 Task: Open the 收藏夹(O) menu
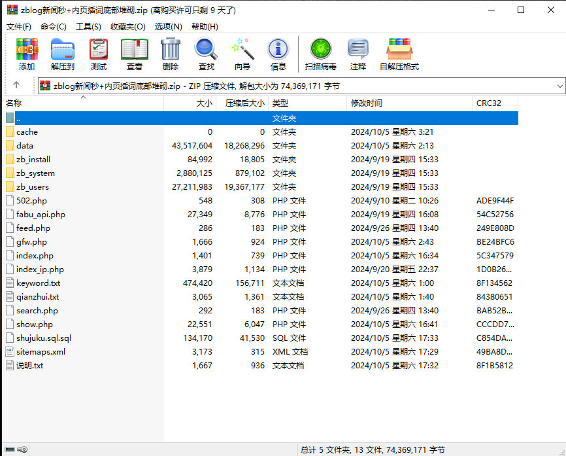tap(128, 27)
